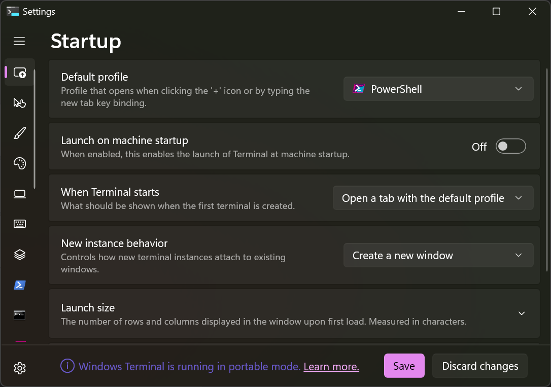Open the Command Prompt profile icon
The image size is (551, 387).
coord(20,315)
